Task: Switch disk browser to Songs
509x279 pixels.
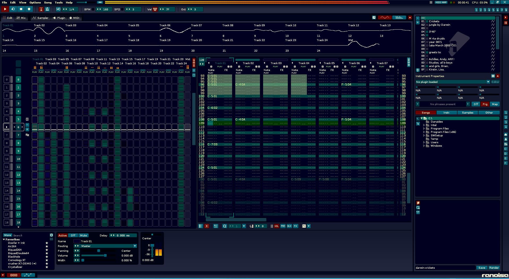Action: click(x=426, y=112)
